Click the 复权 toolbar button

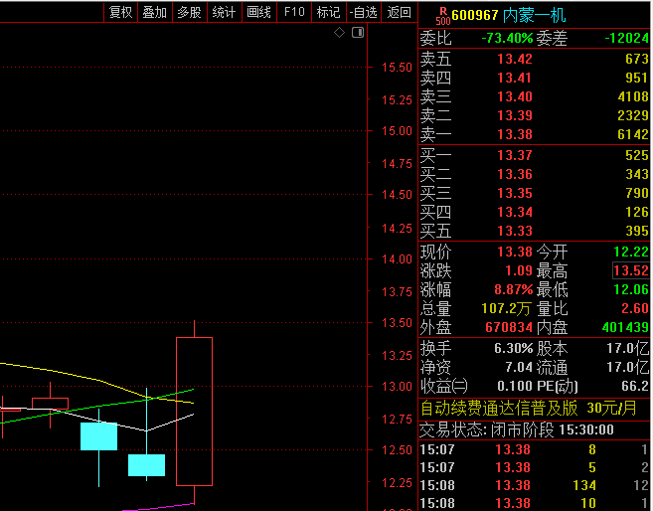121,12
